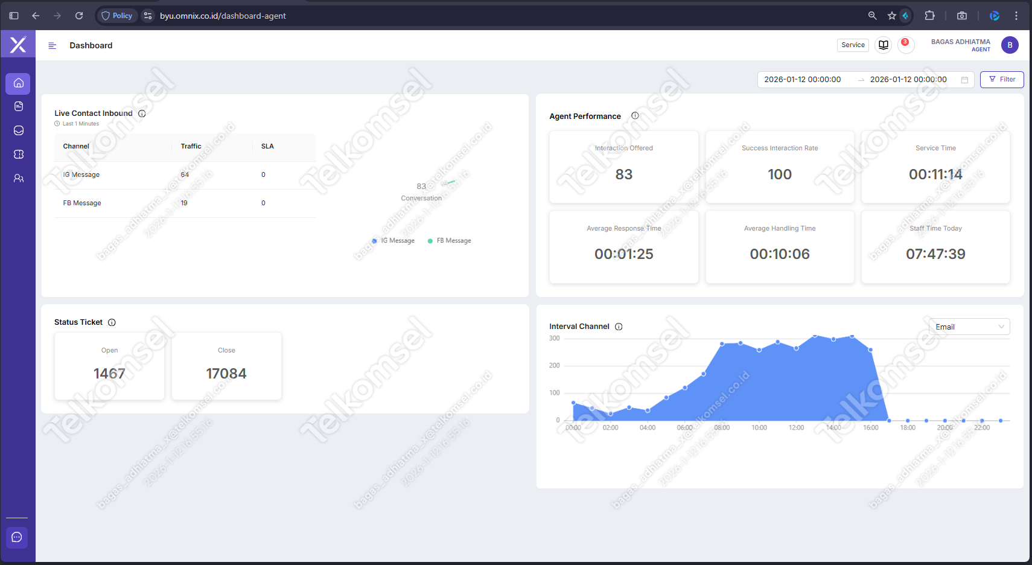Click the browser zoom magnifier icon
1032x565 pixels.
[872, 16]
